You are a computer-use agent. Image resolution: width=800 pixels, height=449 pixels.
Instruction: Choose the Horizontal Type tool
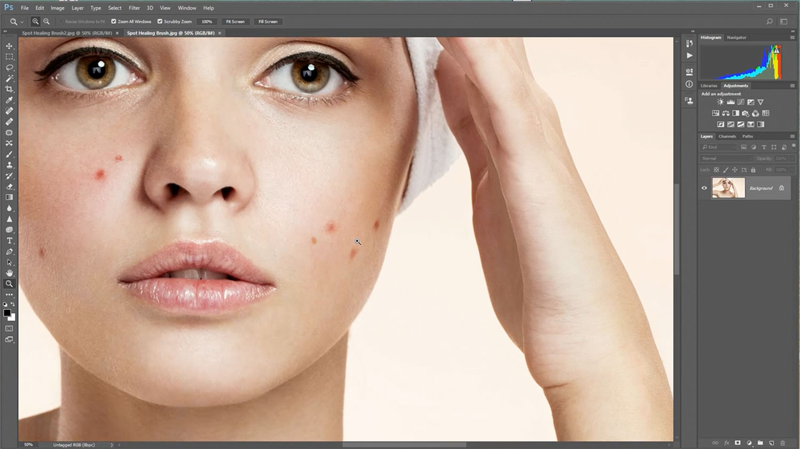[x=9, y=241]
